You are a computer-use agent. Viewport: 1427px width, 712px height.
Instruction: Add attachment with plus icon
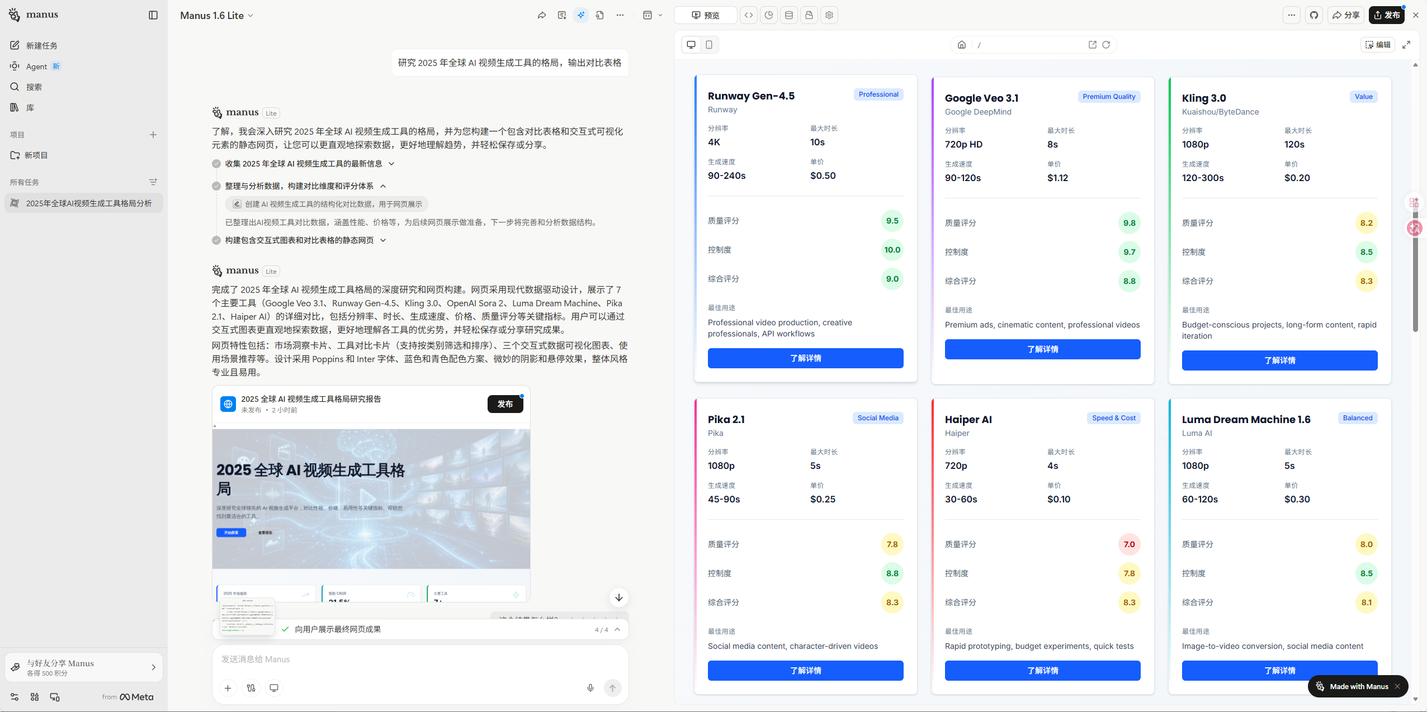(228, 688)
